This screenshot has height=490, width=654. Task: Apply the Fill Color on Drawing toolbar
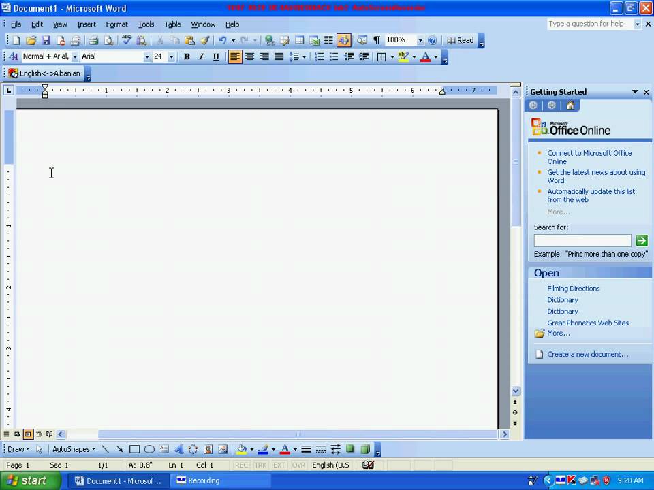point(241,449)
